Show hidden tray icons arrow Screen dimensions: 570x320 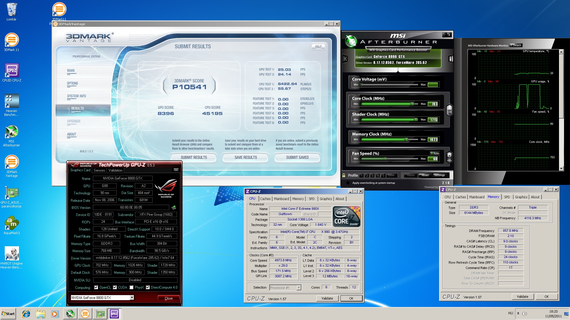(x=518, y=313)
